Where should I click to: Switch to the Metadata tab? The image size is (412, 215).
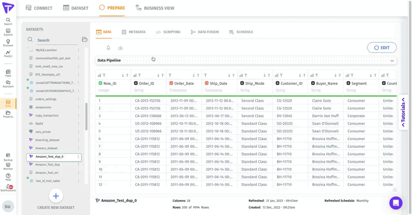134,32
